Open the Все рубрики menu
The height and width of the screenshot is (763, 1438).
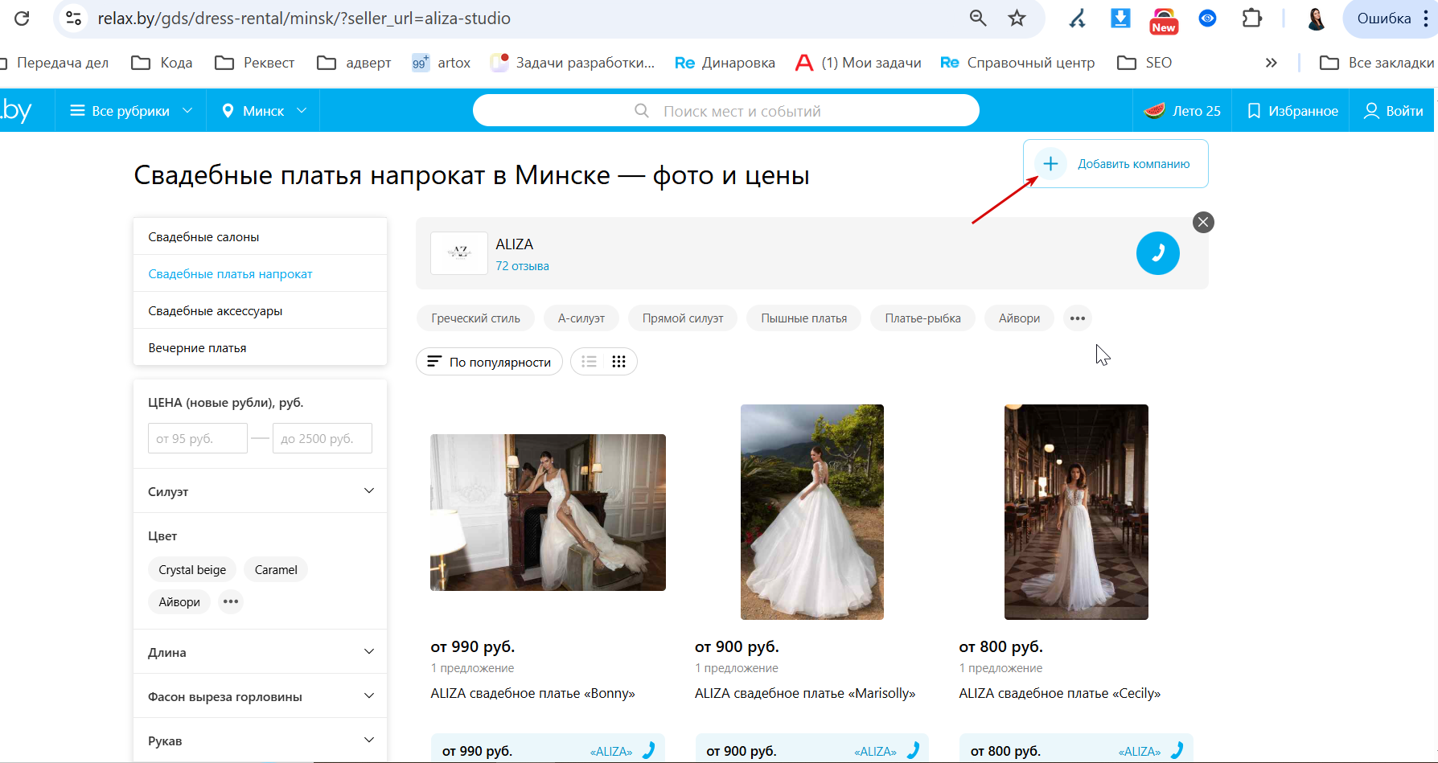click(130, 111)
